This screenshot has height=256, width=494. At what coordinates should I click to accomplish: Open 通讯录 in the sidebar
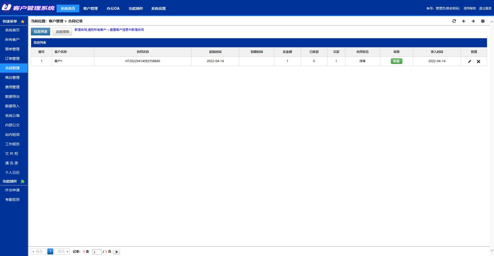(x=12, y=163)
